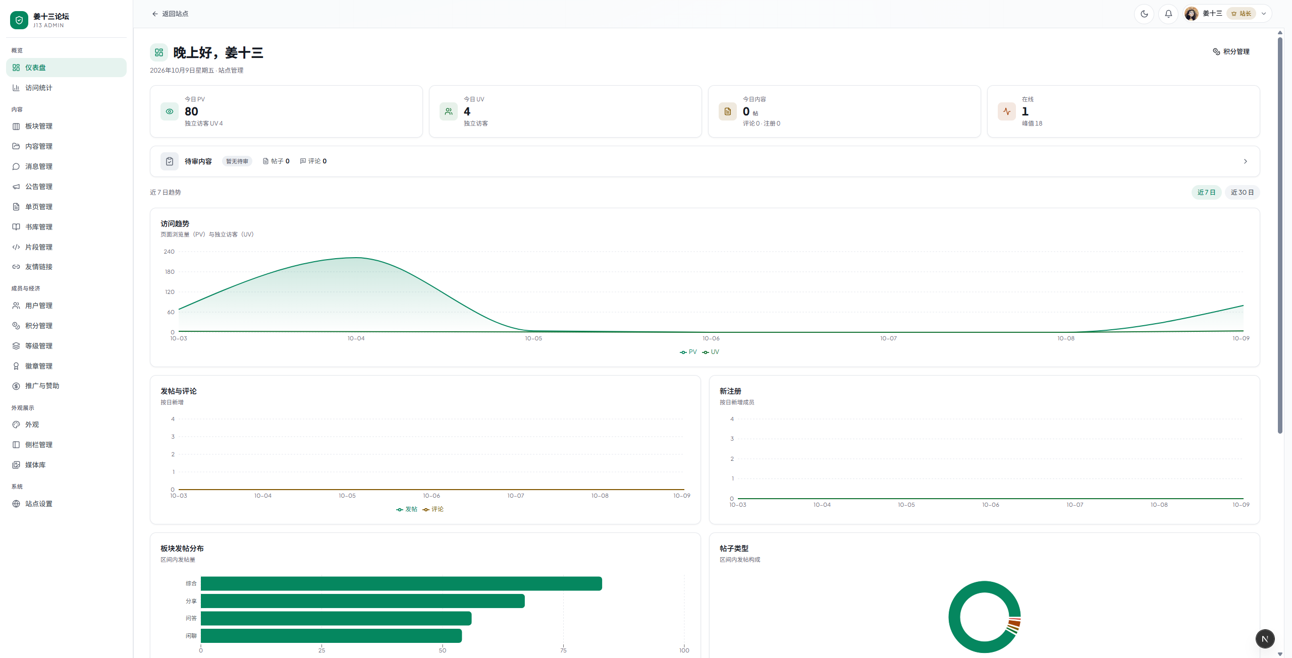Click the 媒体库 image icon
The width and height of the screenshot is (1292, 658).
16,465
